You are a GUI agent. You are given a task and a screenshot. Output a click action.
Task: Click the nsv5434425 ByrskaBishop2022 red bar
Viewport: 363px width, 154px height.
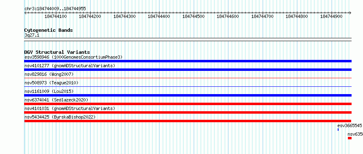click(x=188, y=121)
